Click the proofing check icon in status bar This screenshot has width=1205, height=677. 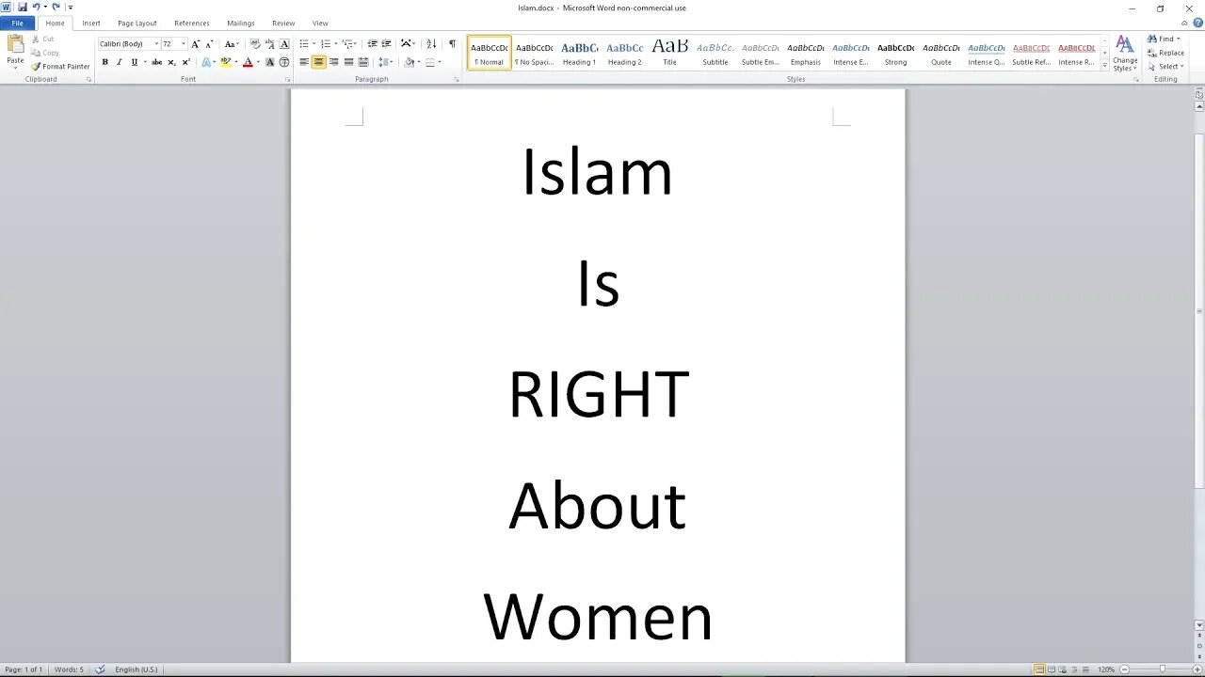(x=100, y=669)
